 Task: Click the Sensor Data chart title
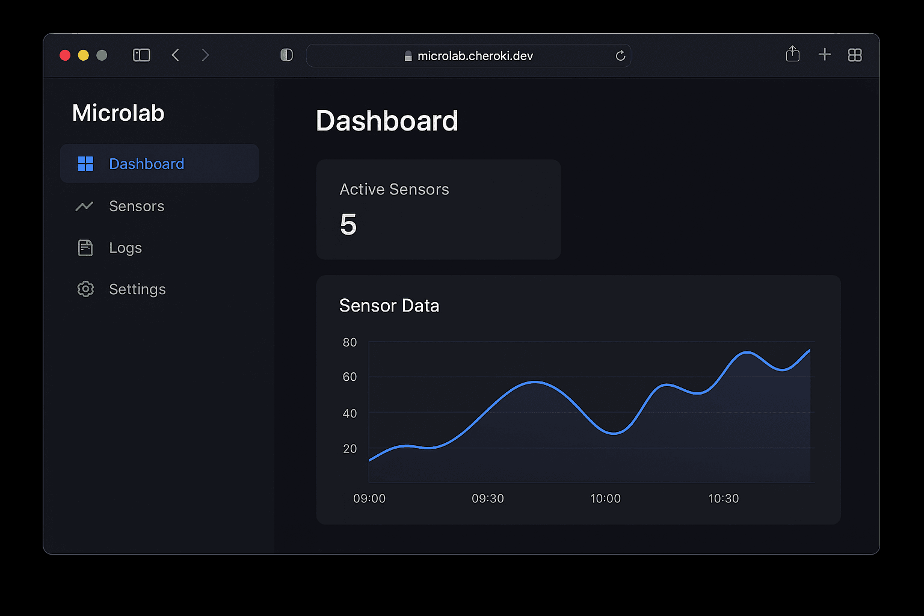pos(389,306)
